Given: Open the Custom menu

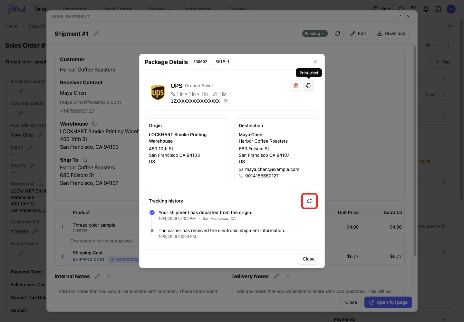Looking at the screenshot, I should click(239, 9).
